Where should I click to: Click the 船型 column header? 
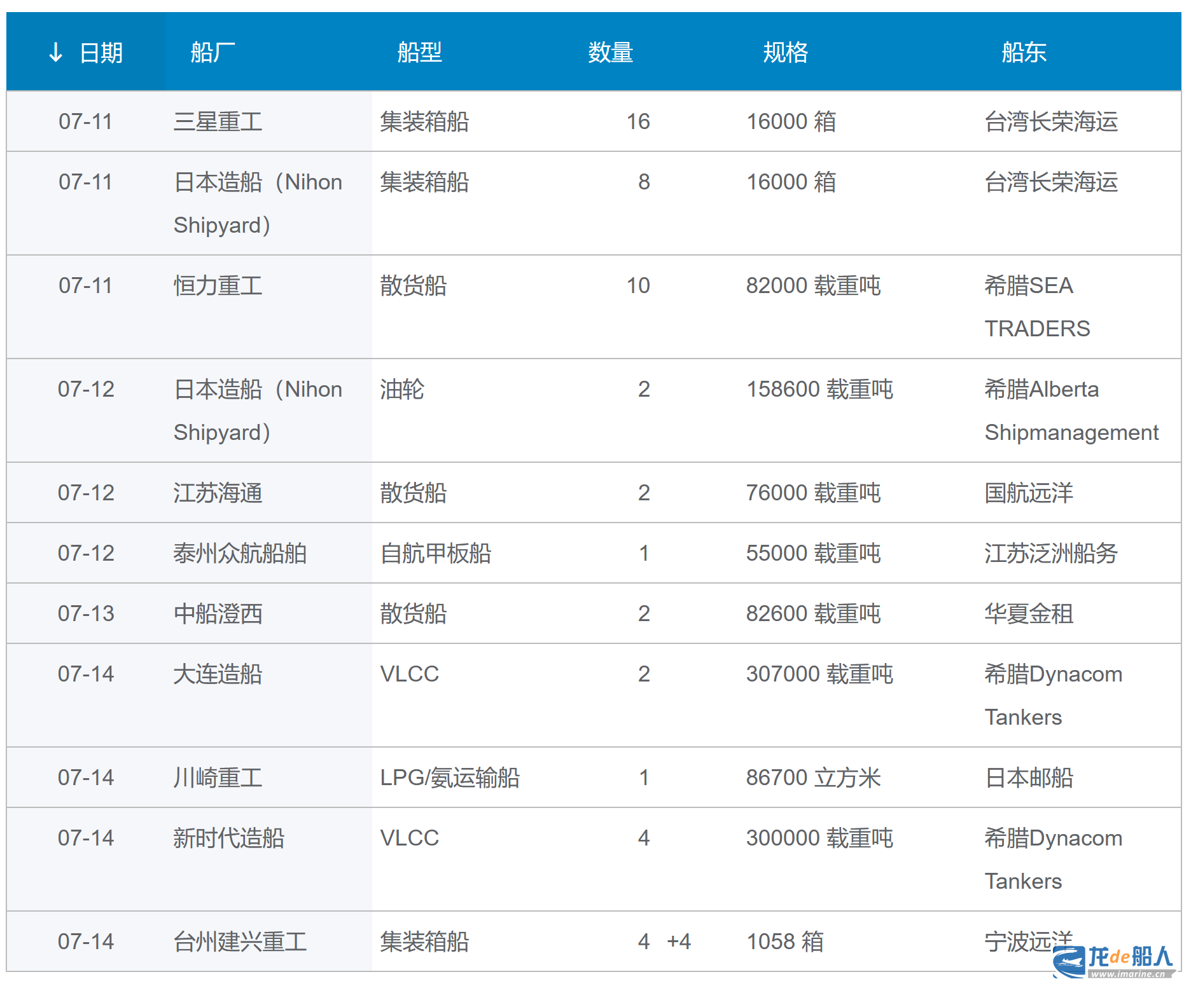coord(419,52)
